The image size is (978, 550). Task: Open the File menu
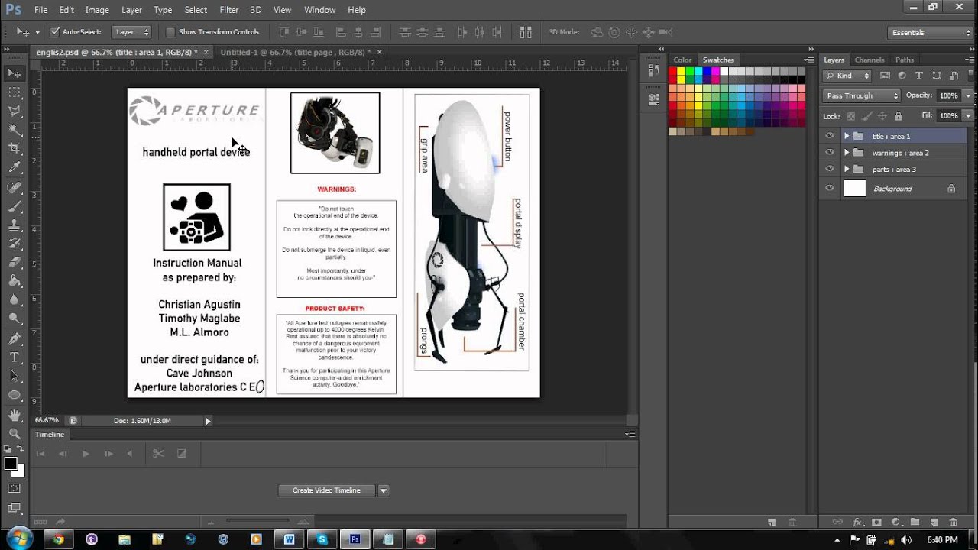coord(40,10)
